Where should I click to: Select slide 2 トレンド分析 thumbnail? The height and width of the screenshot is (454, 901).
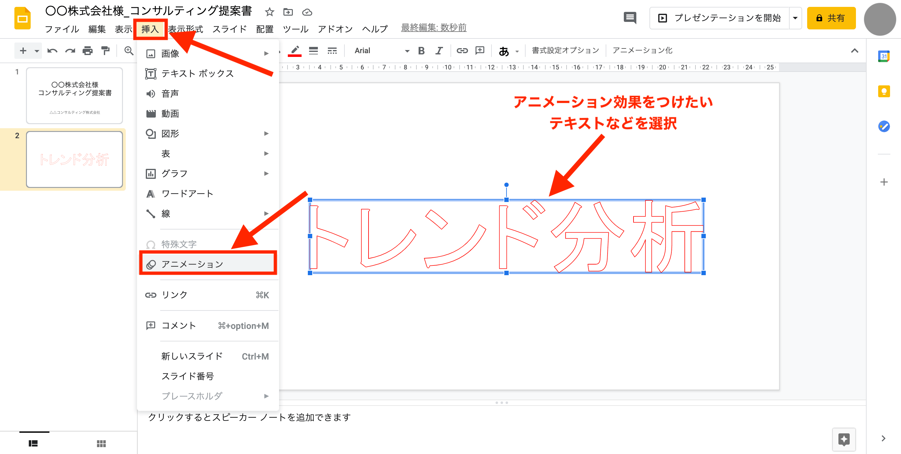pyautogui.click(x=74, y=159)
